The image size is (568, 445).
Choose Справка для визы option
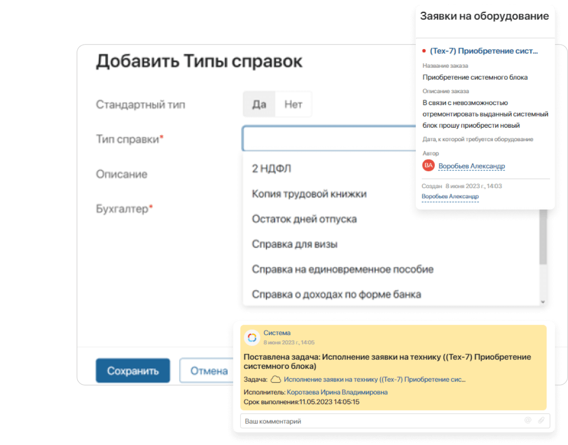294,244
